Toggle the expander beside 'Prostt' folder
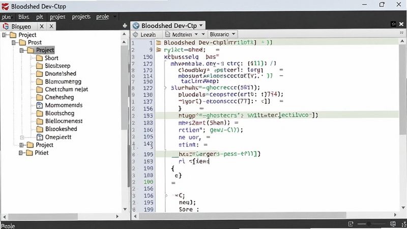This screenshot has height=229, width=407. coord(14,43)
